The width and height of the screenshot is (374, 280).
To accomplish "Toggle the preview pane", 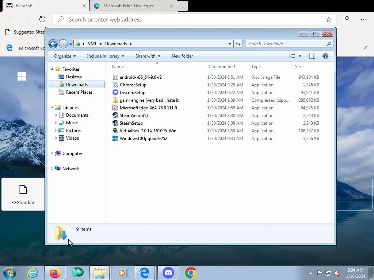I will [x=312, y=56].
